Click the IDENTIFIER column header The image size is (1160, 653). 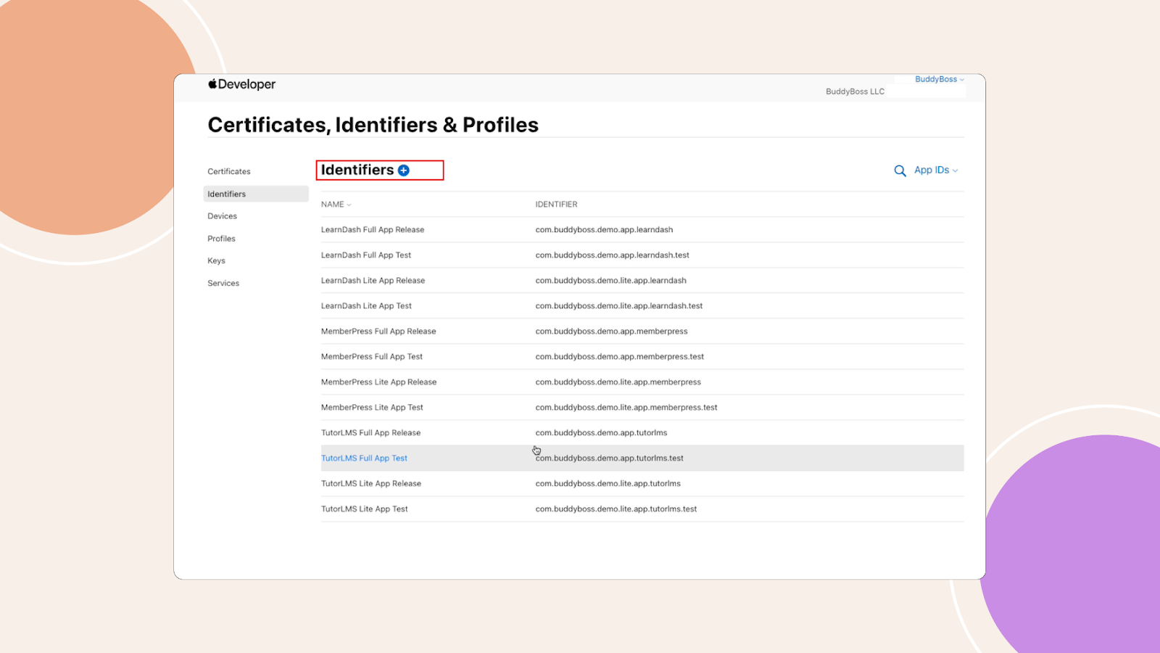557,205
